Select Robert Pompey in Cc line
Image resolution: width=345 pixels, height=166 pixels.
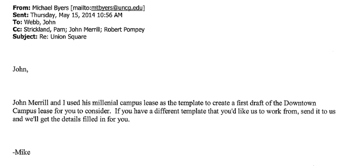point(124,29)
